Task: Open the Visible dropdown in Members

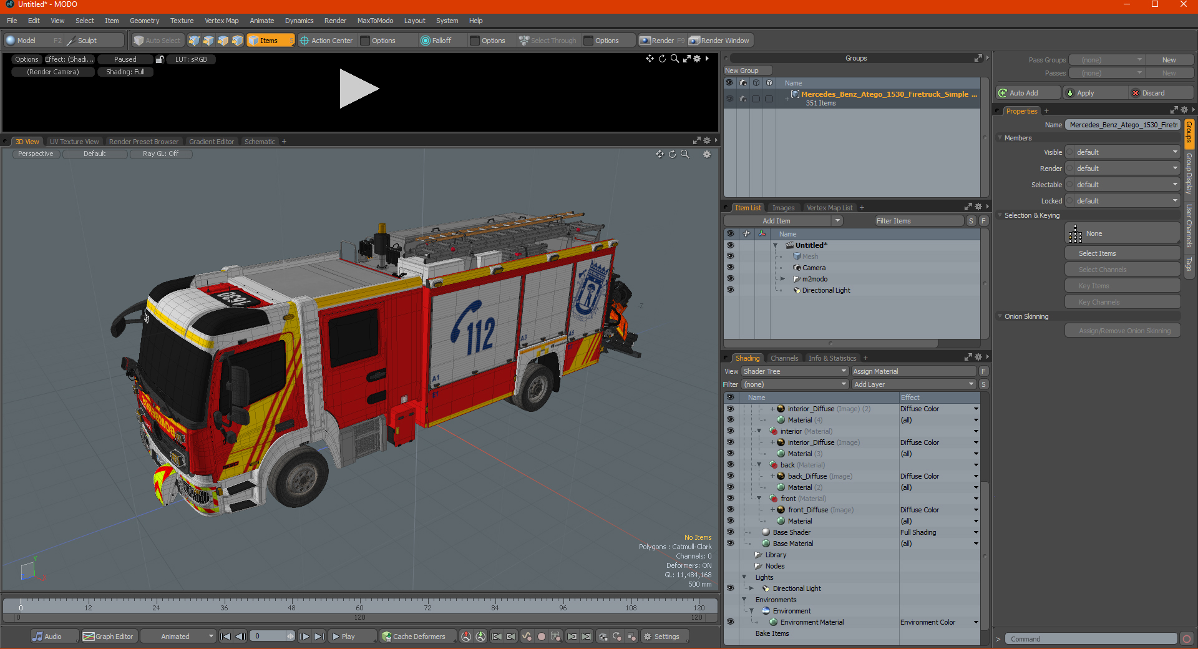Action: click(1123, 152)
